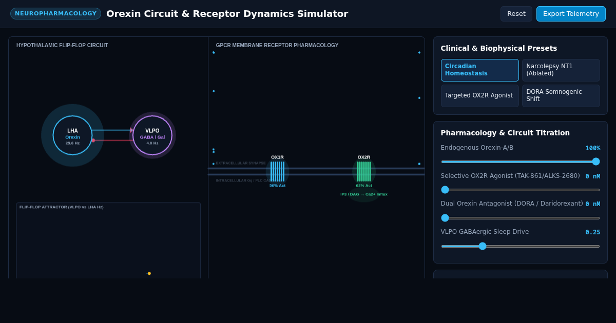Viewport: 616px width, 323px height.
Task: Select the Circadian Homeostasis preset
Action: [x=479, y=70]
